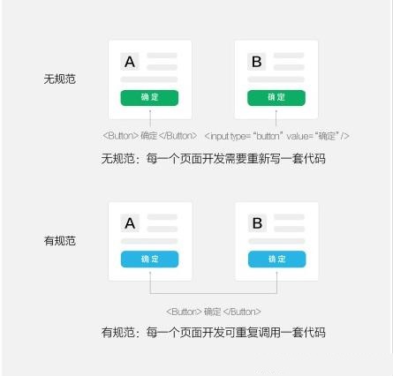Click the <Button>确定</Button> code under green button

[x=150, y=136]
